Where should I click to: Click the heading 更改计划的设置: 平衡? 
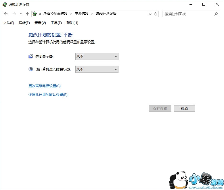click(x=50, y=35)
